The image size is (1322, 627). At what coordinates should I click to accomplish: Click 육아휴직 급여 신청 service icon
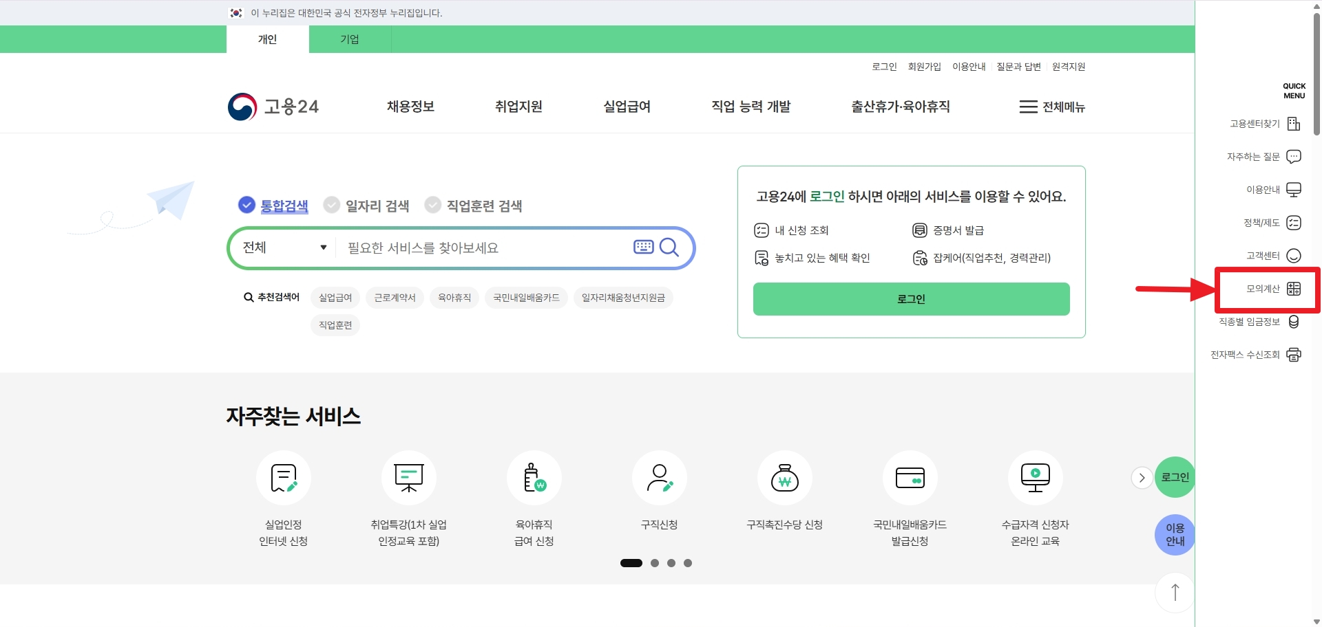534,478
